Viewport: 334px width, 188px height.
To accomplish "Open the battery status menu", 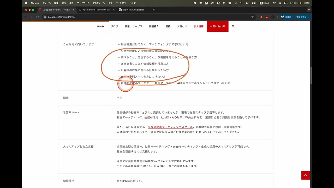I will tap(254, 3).
